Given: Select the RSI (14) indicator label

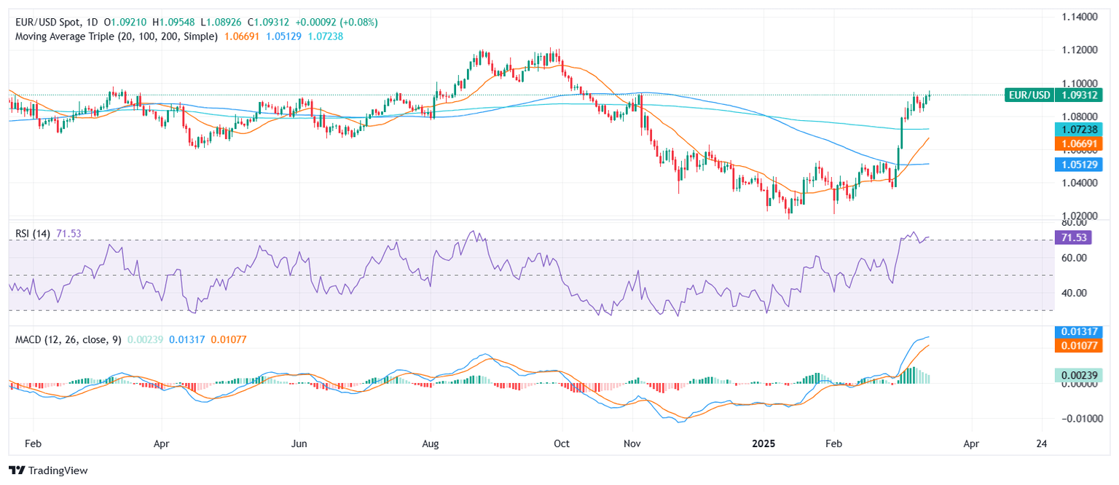Looking at the screenshot, I should pos(34,233).
